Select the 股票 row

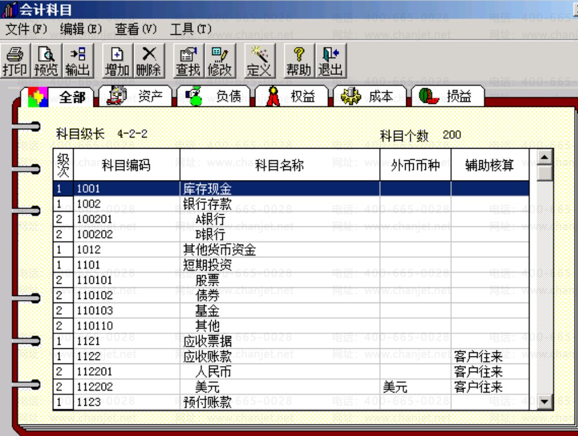point(291,280)
